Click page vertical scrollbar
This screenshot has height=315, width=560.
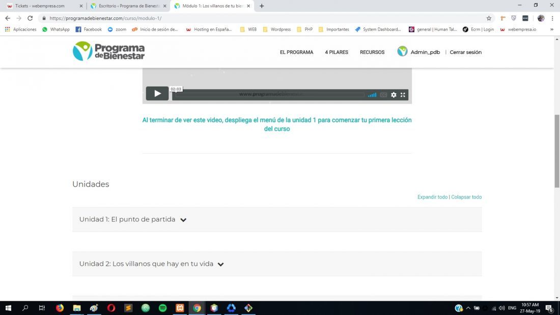557,151
